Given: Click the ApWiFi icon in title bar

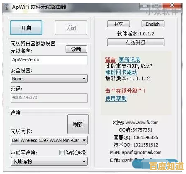Looking at the screenshot, I should (x=7, y=7).
